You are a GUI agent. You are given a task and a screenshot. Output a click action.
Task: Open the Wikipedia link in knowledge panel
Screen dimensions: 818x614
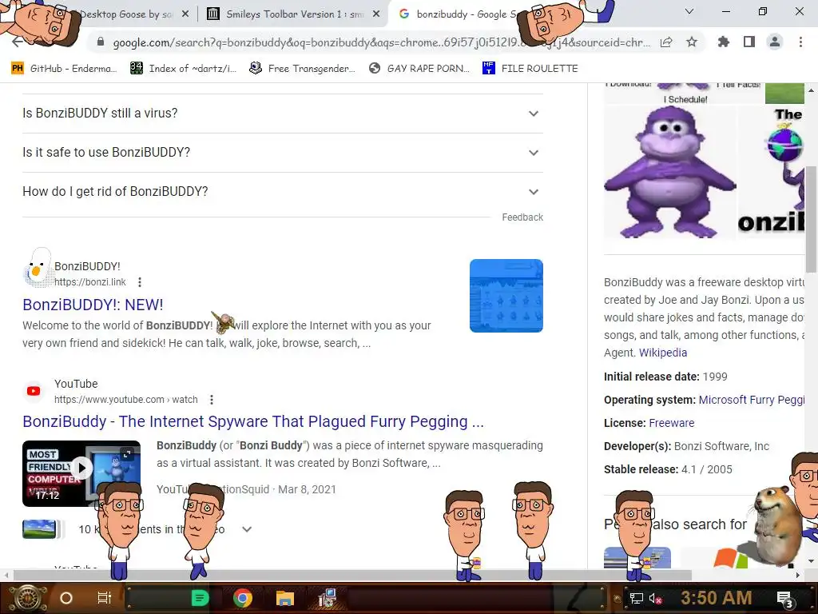pos(663,353)
